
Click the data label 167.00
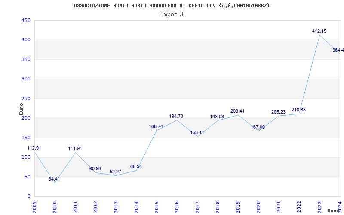(x=258, y=127)
